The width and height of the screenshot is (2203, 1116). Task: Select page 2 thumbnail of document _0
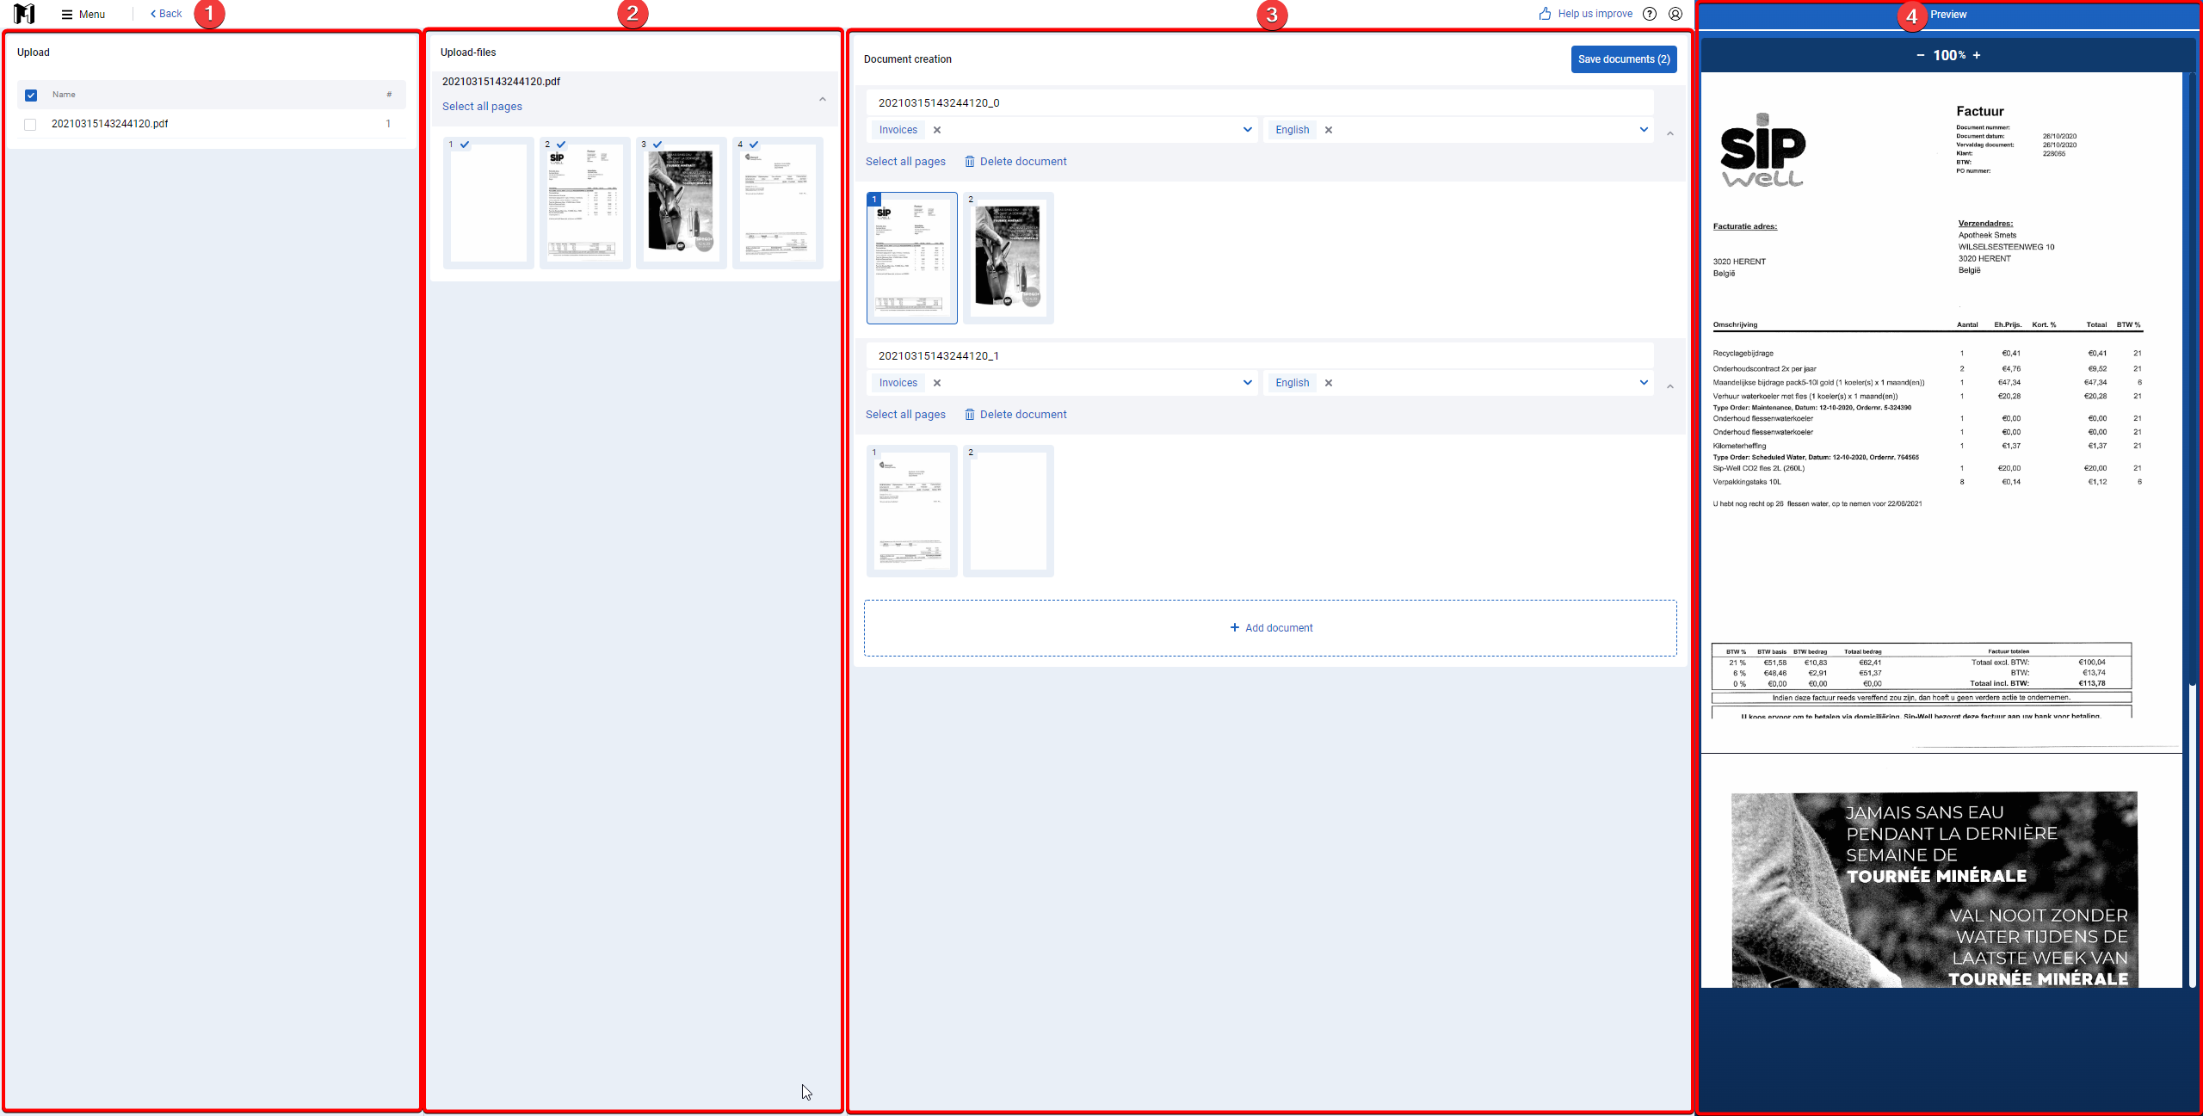tap(1009, 258)
